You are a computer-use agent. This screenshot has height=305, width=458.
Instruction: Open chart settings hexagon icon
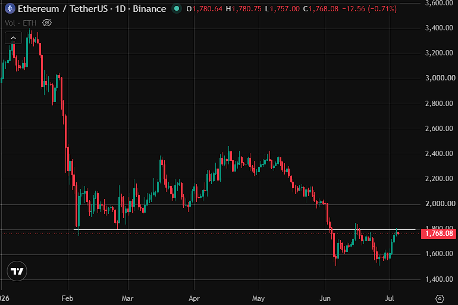[x=440, y=298]
